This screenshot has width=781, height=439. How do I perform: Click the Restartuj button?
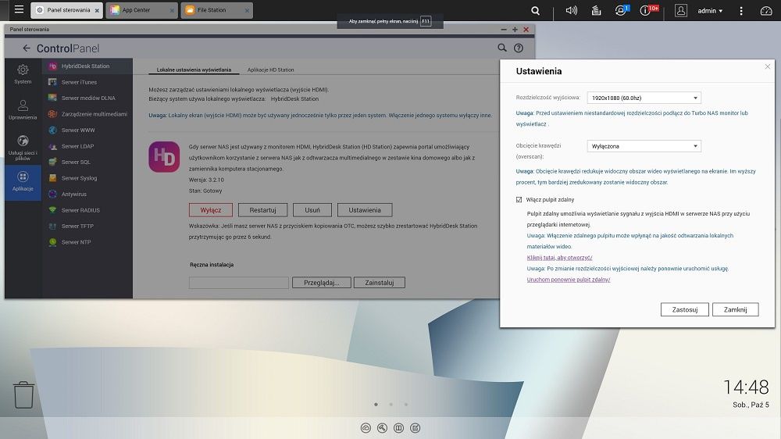(263, 210)
